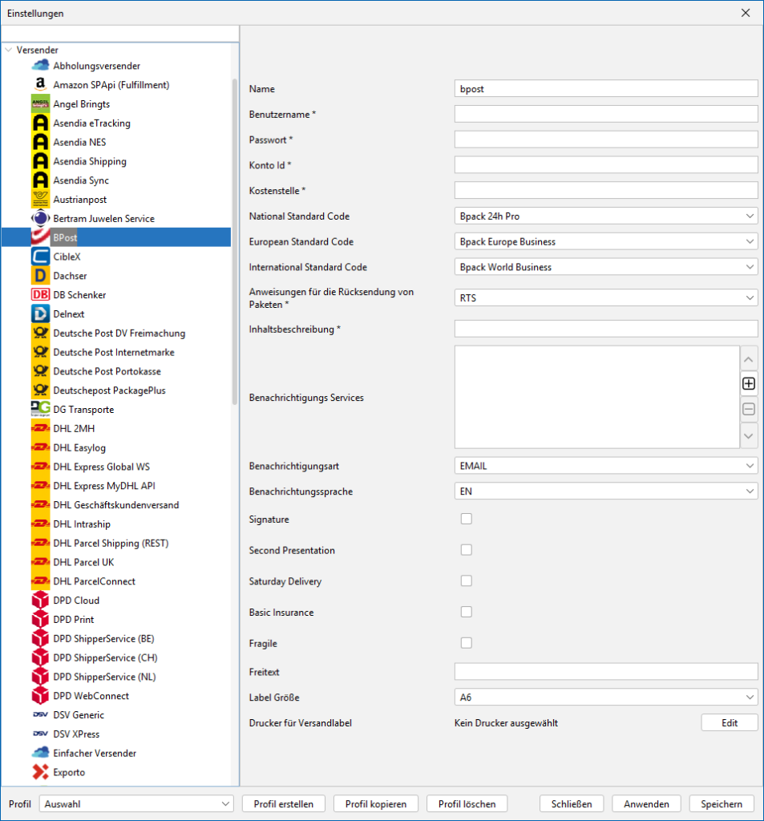Viewport: 764px width, 821px height.
Task: Click the Benutzername input field
Action: click(605, 115)
